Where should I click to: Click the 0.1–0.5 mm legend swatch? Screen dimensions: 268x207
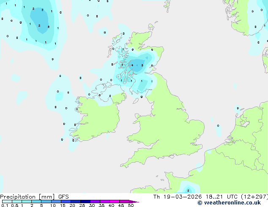point(7,202)
